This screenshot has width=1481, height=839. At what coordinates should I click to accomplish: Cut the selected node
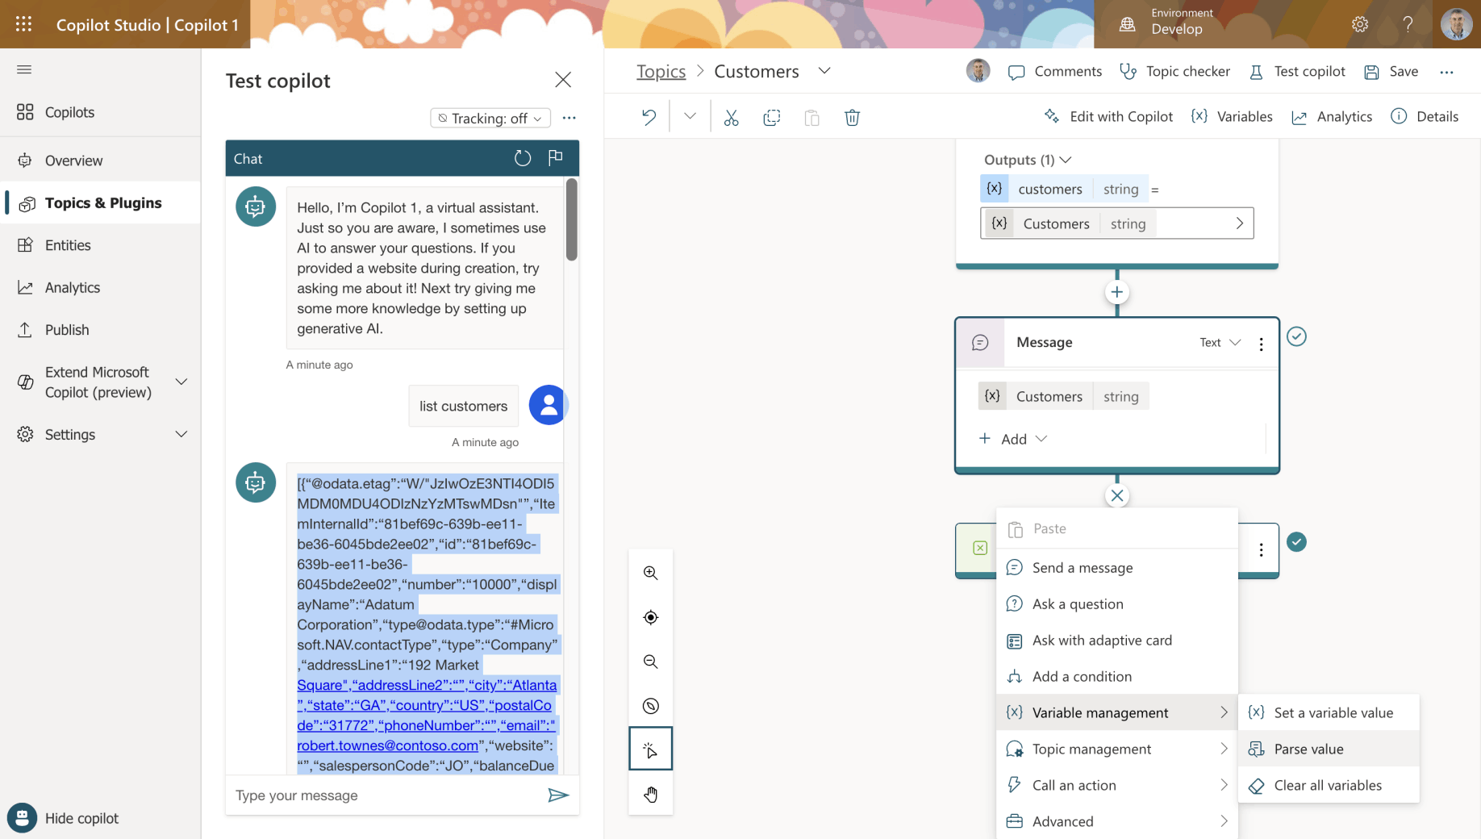(x=731, y=118)
